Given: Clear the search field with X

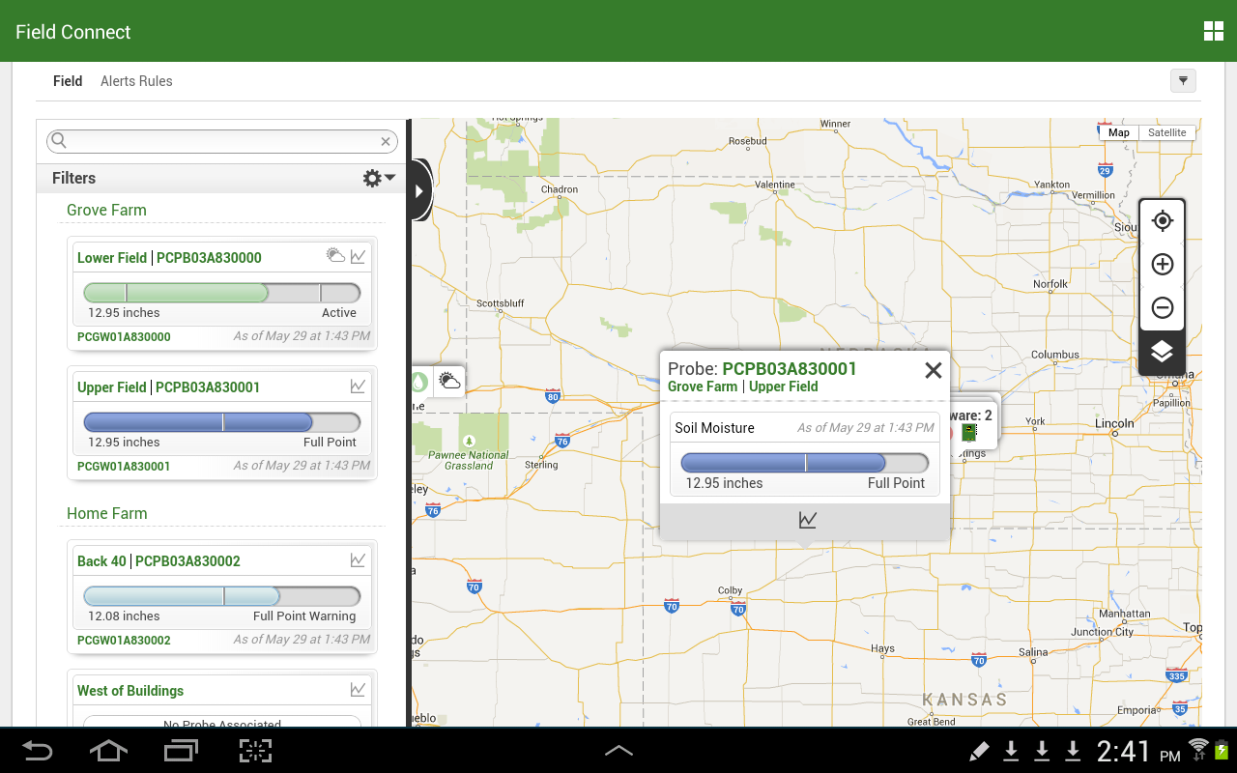Looking at the screenshot, I should pyautogui.click(x=386, y=141).
